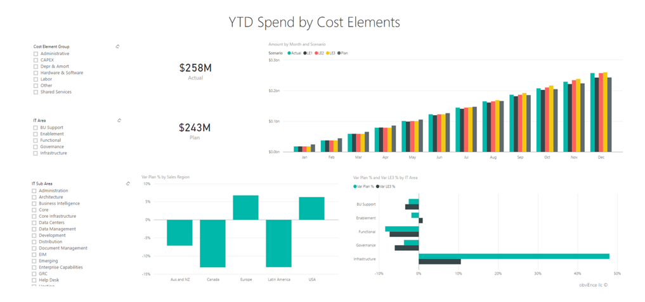Enable the Infrastructure IT Area checkbox

point(36,153)
